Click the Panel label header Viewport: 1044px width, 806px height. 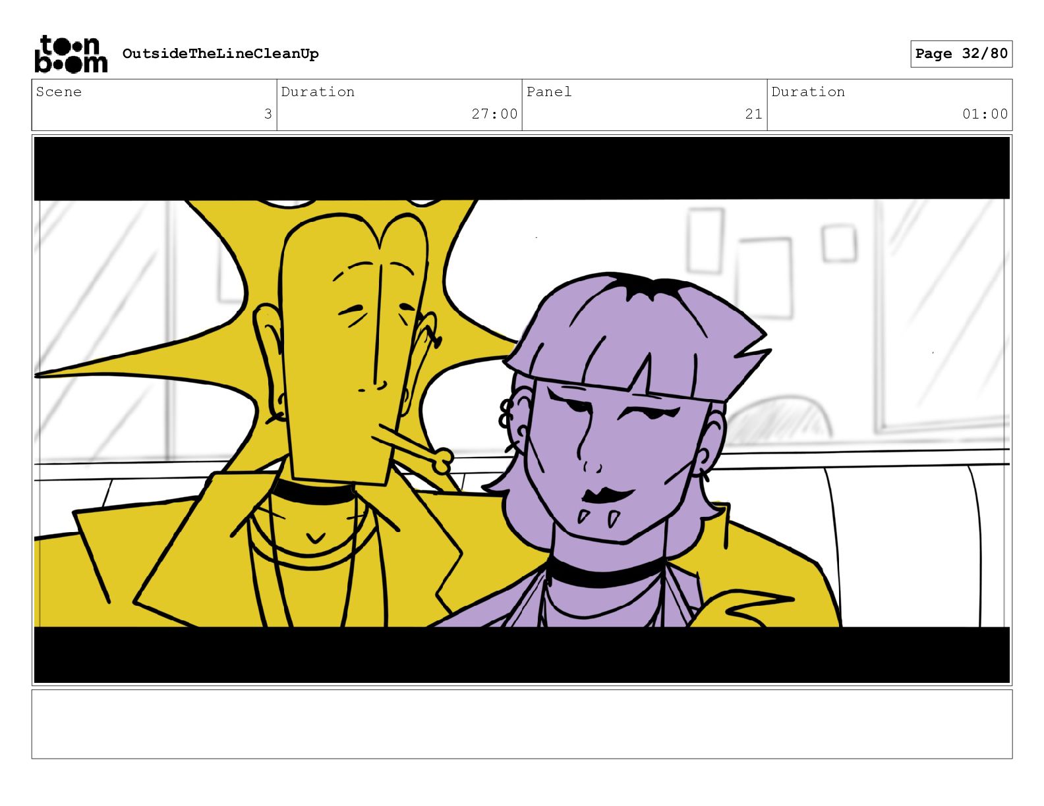pos(549,92)
